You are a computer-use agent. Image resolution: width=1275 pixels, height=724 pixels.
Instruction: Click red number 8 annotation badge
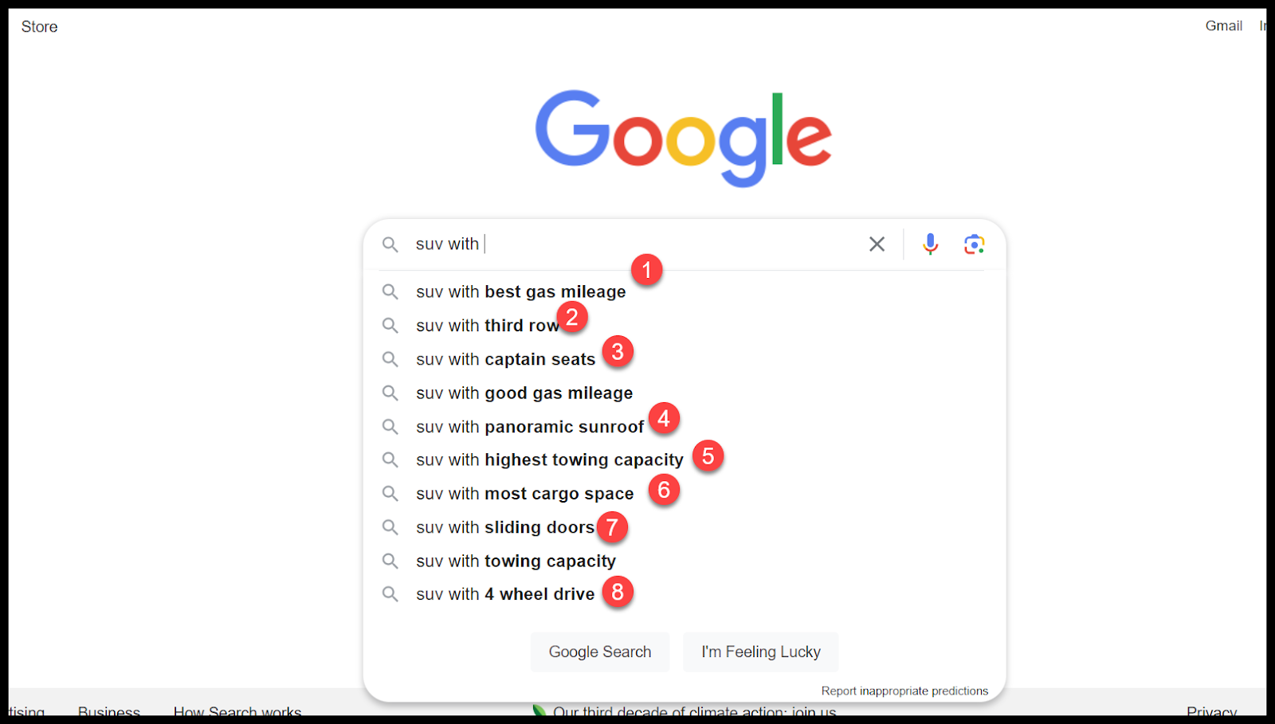[x=618, y=592]
